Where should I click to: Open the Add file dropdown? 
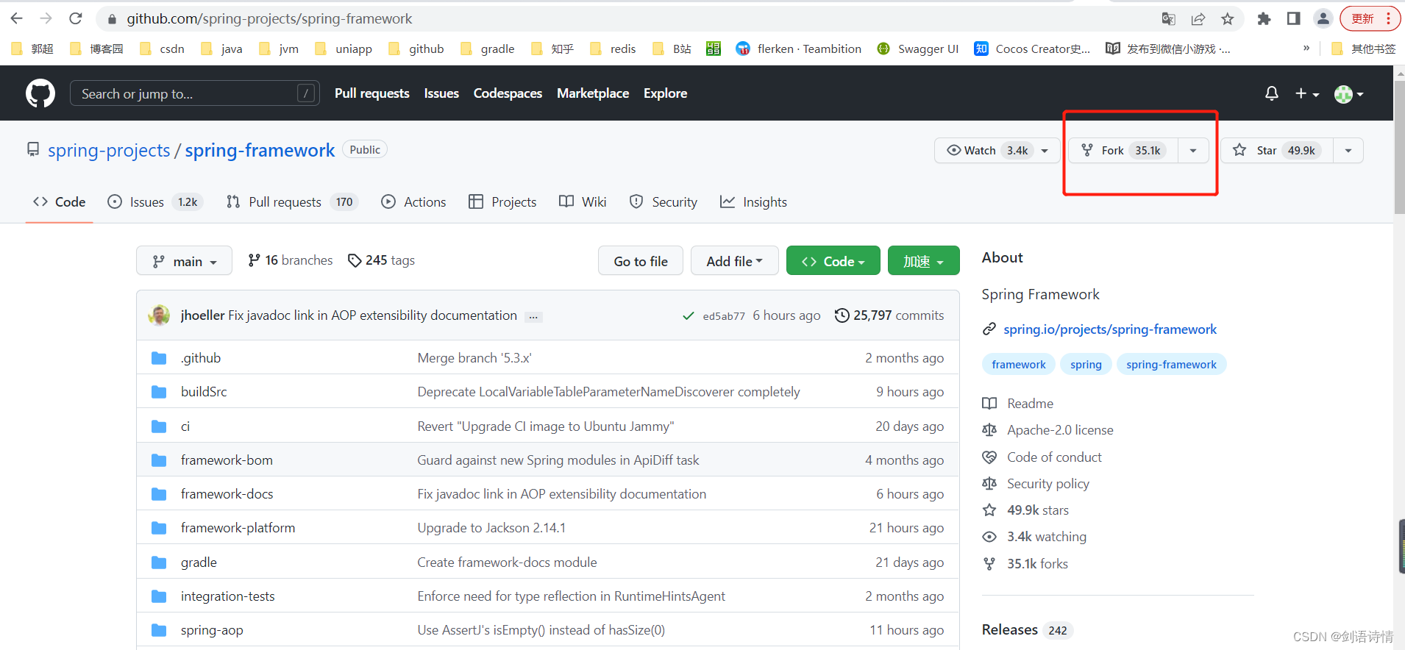[x=734, y=261]
